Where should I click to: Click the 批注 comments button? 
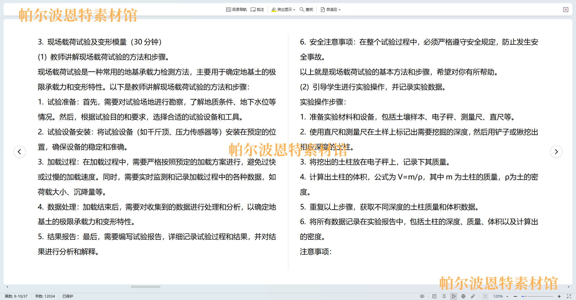point(257,10)
